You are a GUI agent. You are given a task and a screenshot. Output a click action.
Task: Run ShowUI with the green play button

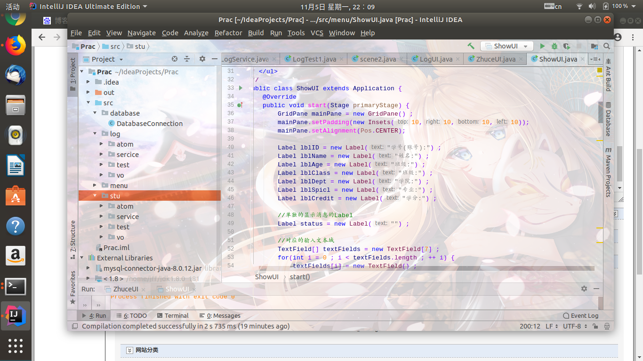(x=542, y=46)
